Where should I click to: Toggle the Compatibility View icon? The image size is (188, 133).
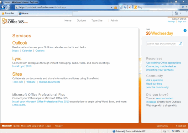(x=121, y=7)
